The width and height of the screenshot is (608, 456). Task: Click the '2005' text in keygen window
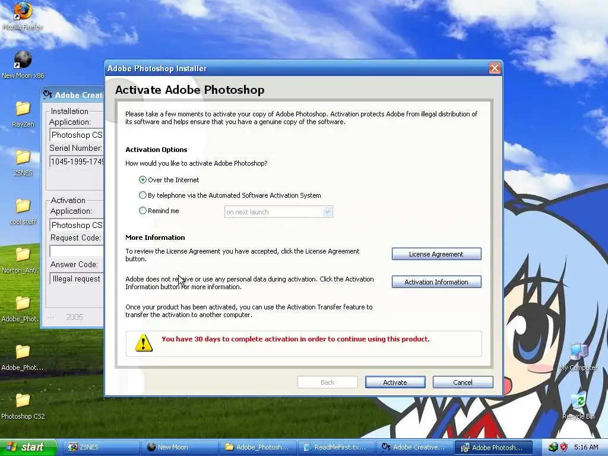tap(74, 317)
